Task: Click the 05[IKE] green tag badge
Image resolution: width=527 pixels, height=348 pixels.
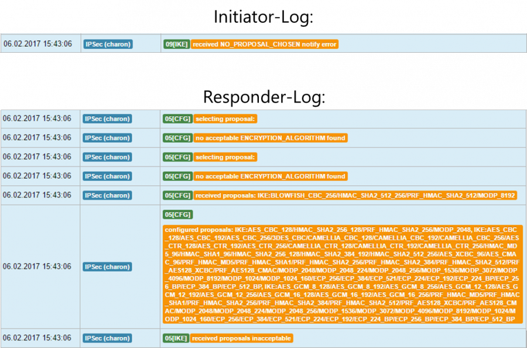Action: (x=176, y=338)
